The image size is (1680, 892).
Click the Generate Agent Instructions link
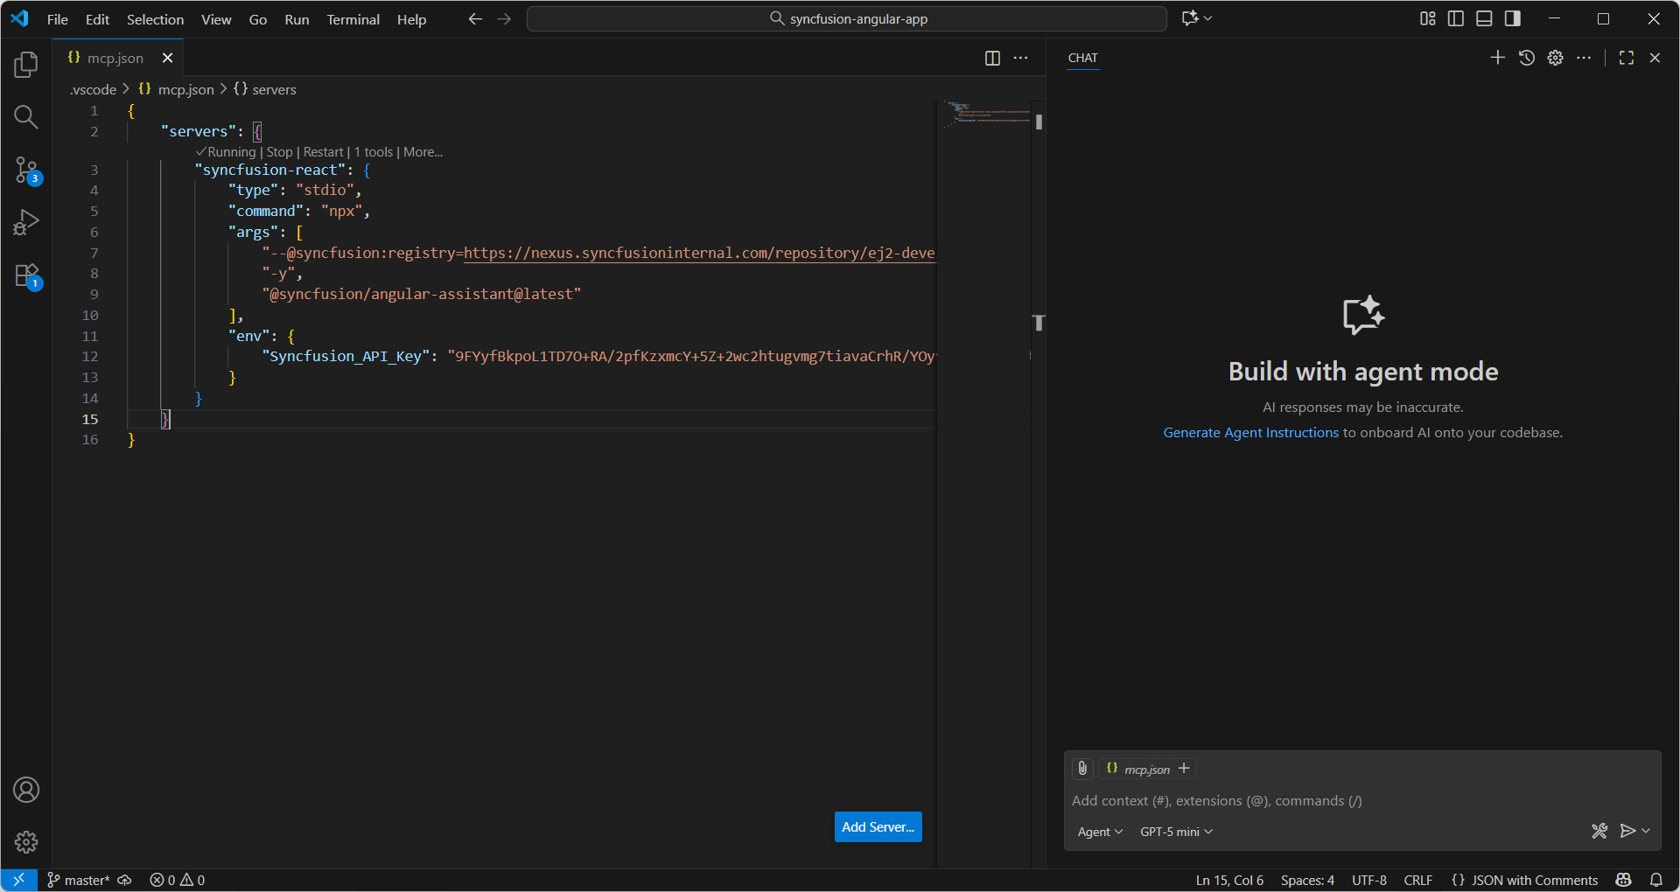click(1249, 431)
